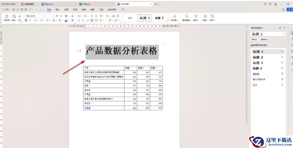
Task: Click the clear formatting eraser icon
Action: 72,15
